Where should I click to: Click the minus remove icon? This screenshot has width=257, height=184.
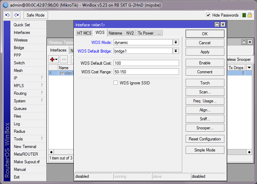(64, 59)
